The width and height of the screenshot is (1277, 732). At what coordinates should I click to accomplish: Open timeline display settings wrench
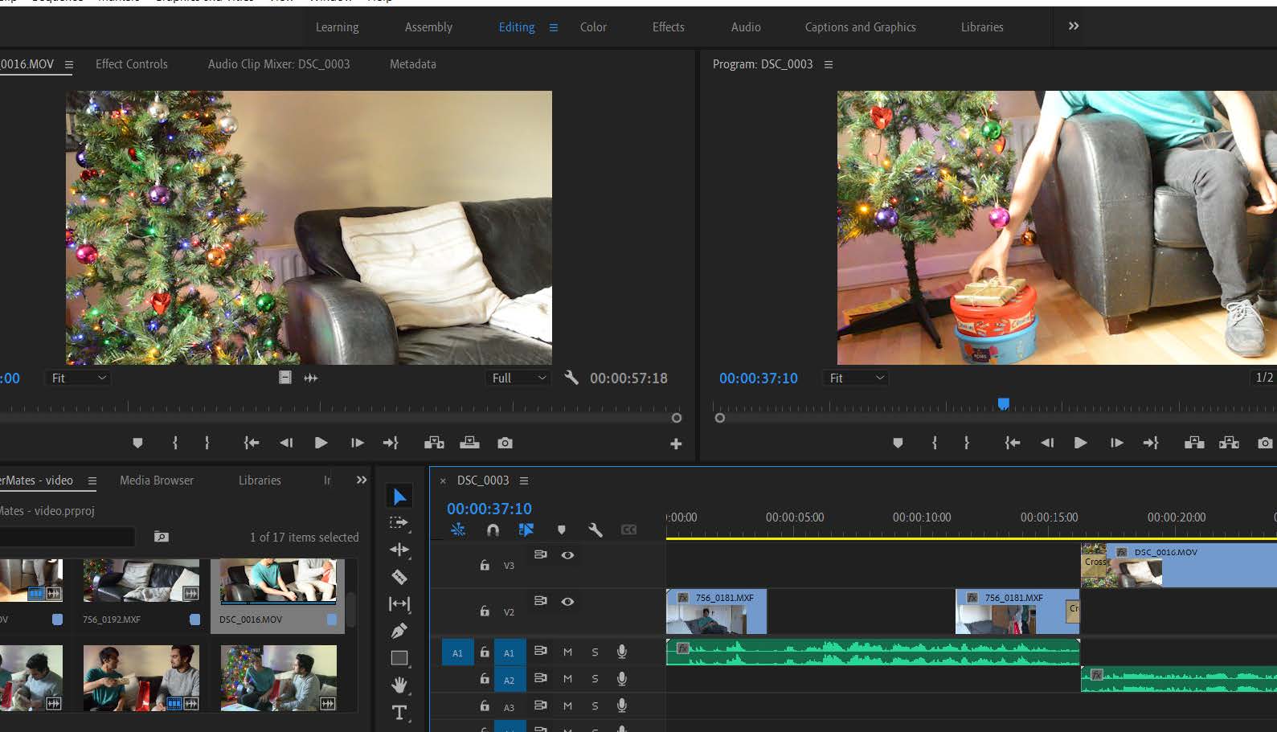point(596,530)
